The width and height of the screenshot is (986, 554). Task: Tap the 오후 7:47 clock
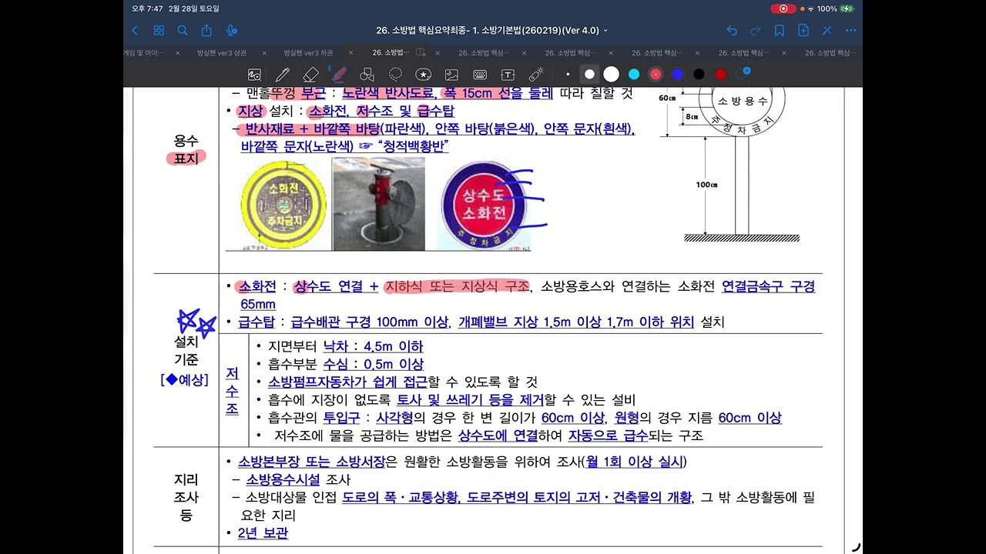pos(146,8)
